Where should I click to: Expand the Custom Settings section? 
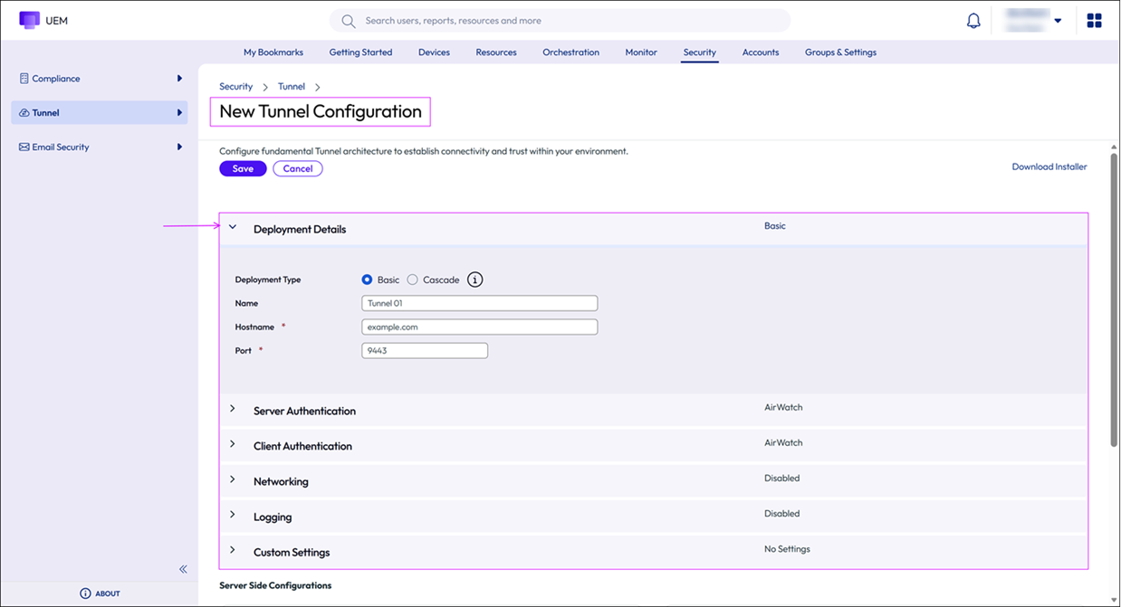click(233, 551)
